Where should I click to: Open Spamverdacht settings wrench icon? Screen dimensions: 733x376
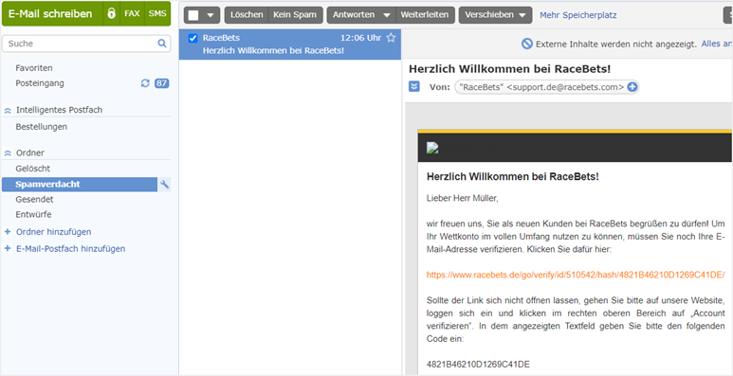tap(164, 185)
